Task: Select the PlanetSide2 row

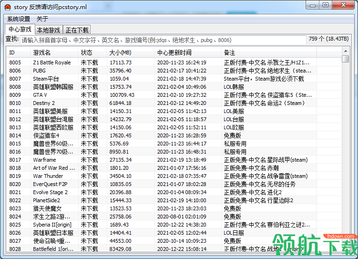Action: (x=174, y=200)
